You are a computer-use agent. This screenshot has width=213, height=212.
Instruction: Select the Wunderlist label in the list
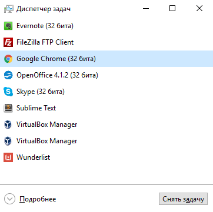(34, 157)
